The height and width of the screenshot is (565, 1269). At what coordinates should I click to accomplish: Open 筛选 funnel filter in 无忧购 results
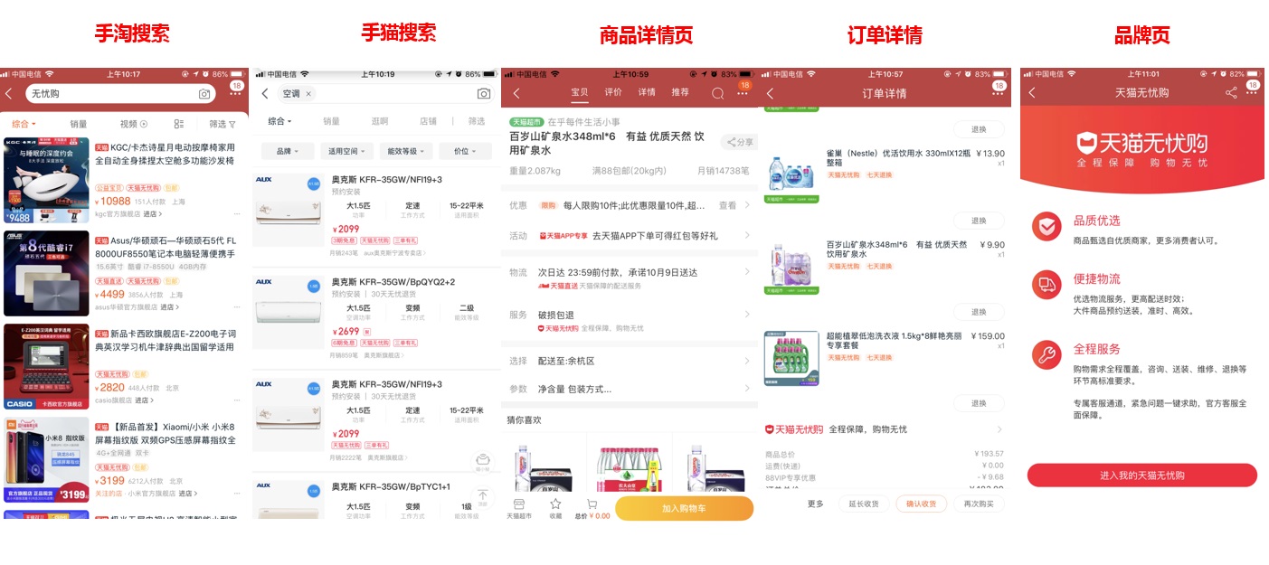[223, 124]
